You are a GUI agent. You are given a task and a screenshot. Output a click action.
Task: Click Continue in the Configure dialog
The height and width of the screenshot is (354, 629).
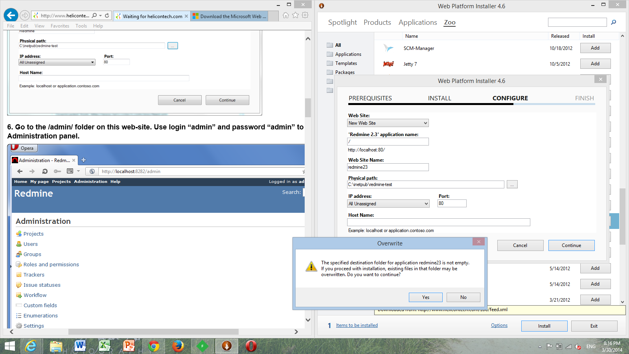[572, 245]
